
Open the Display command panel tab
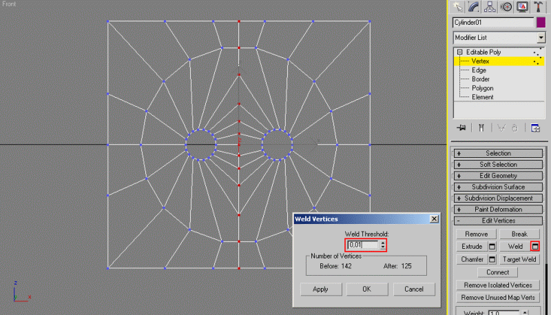point(522,7)
